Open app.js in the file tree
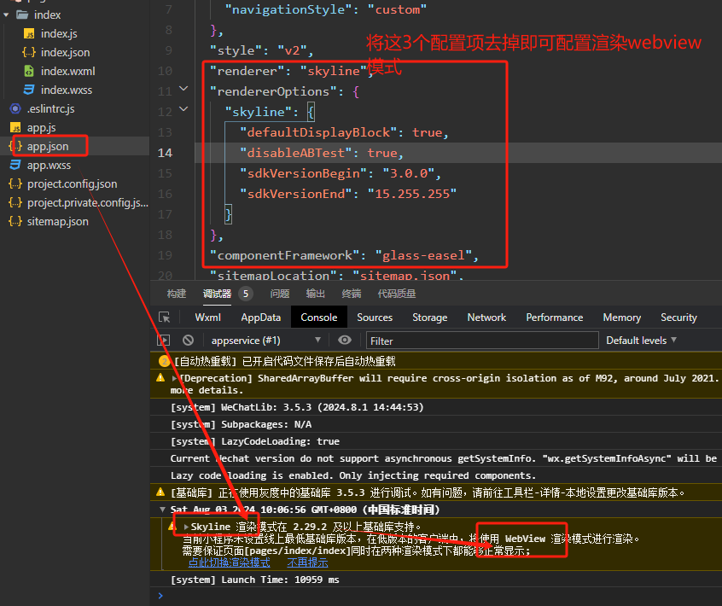The height and width of the screenshot is (606, 722). 42,127
